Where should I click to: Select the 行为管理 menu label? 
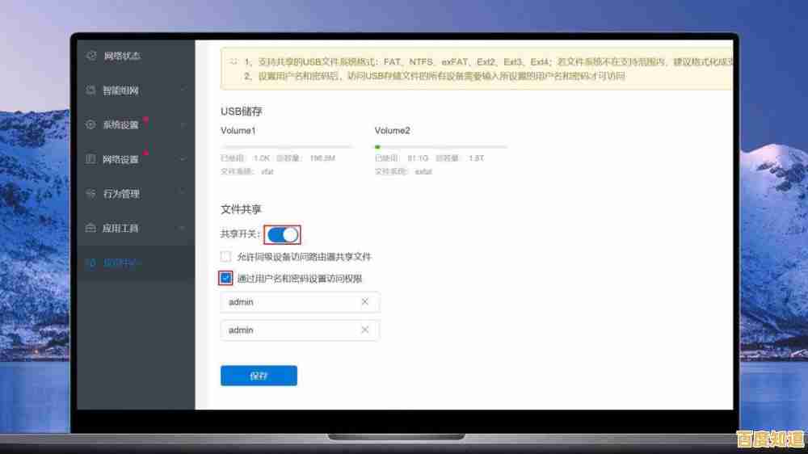(x=121, y=194)
